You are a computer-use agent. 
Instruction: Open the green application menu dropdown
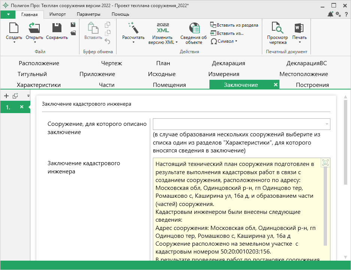(x=8, y=14)
